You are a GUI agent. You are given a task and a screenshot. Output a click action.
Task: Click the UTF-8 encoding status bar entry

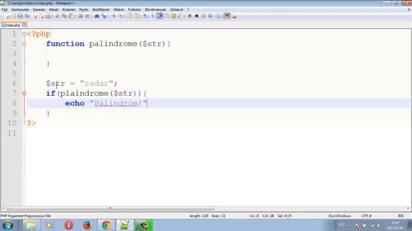pyautogui.click(x=366, y=216)
